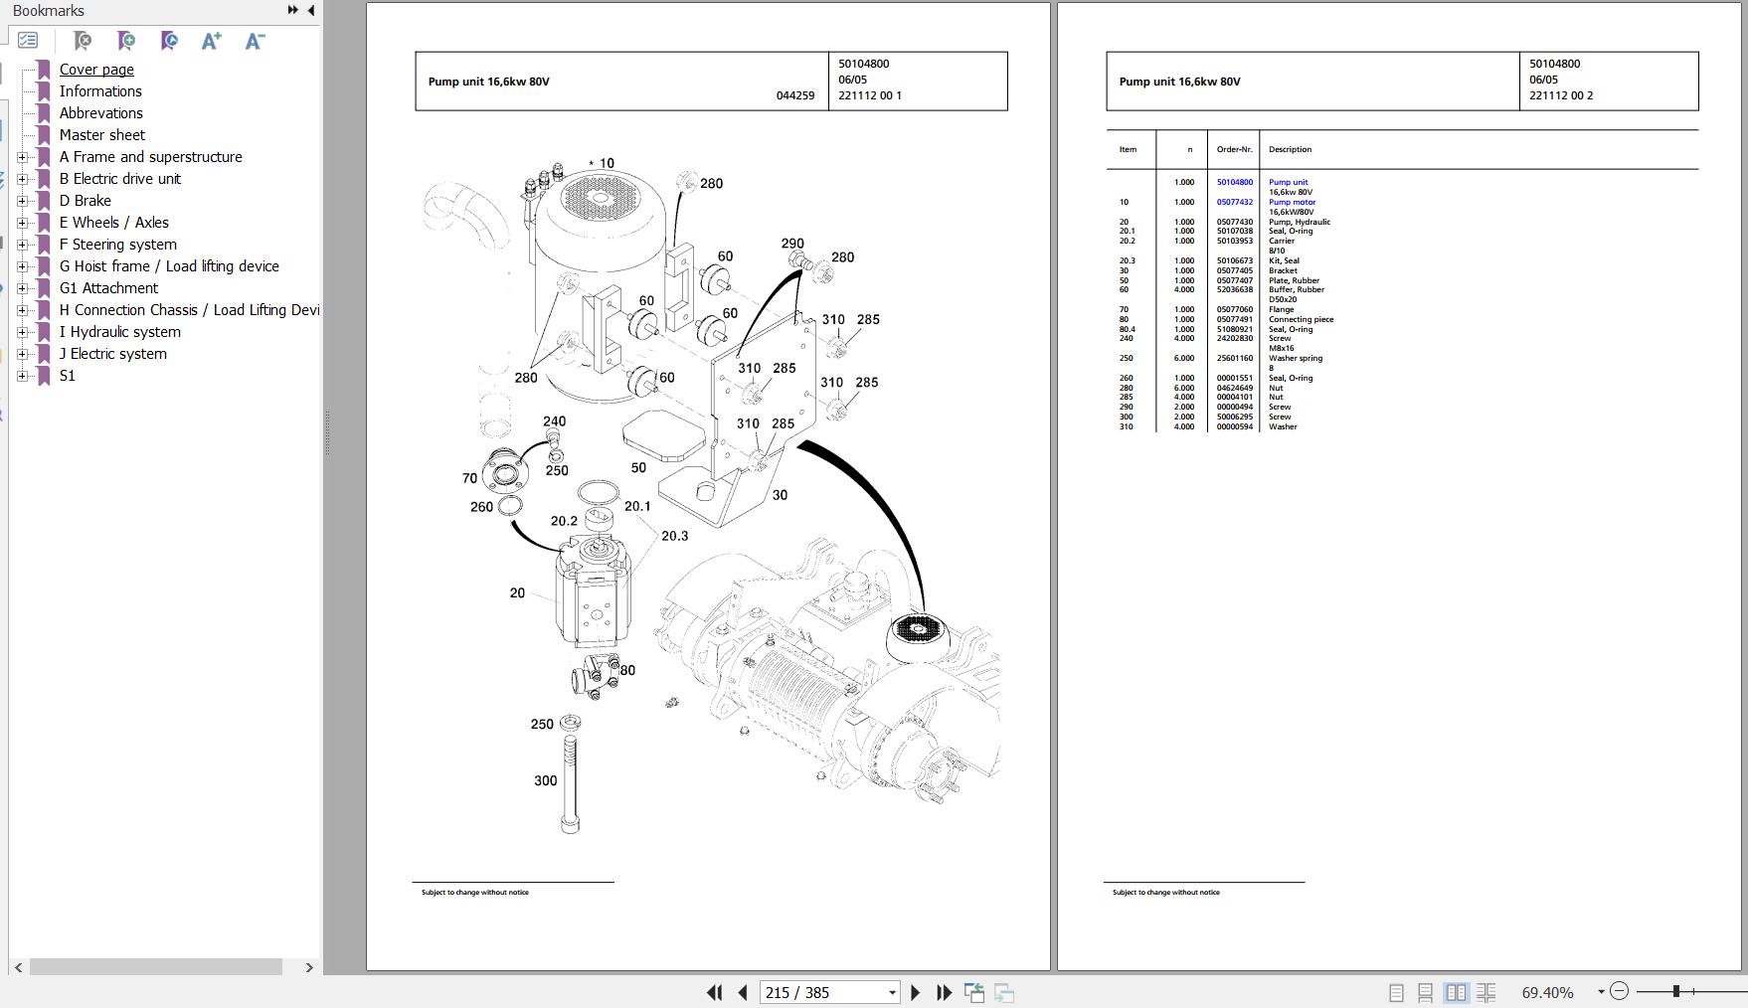Screen dimensions: 1748x1008
Task: Switch to single page view mode
Action: coord(1396,992)
